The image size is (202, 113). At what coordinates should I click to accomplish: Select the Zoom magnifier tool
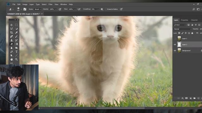[x=16, y=59]
